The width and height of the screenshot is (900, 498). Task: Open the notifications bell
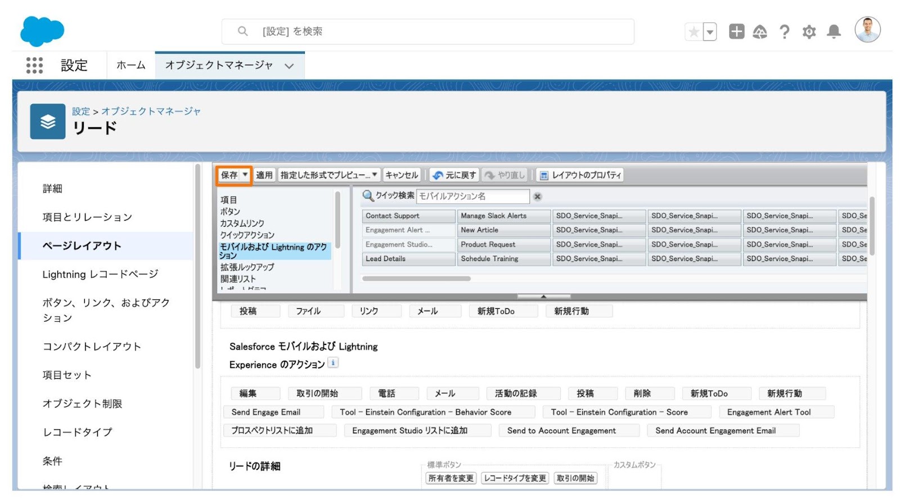pos(834,32)
